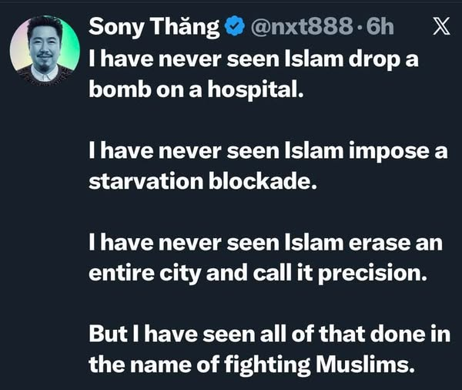Select the word "precision." in the tweet
Screen dimensions: 462x390
373,274
